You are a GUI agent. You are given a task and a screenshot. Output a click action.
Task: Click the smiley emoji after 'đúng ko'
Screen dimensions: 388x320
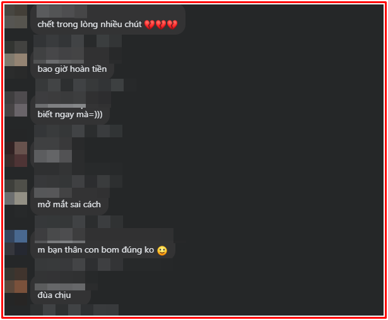[162, 251]
